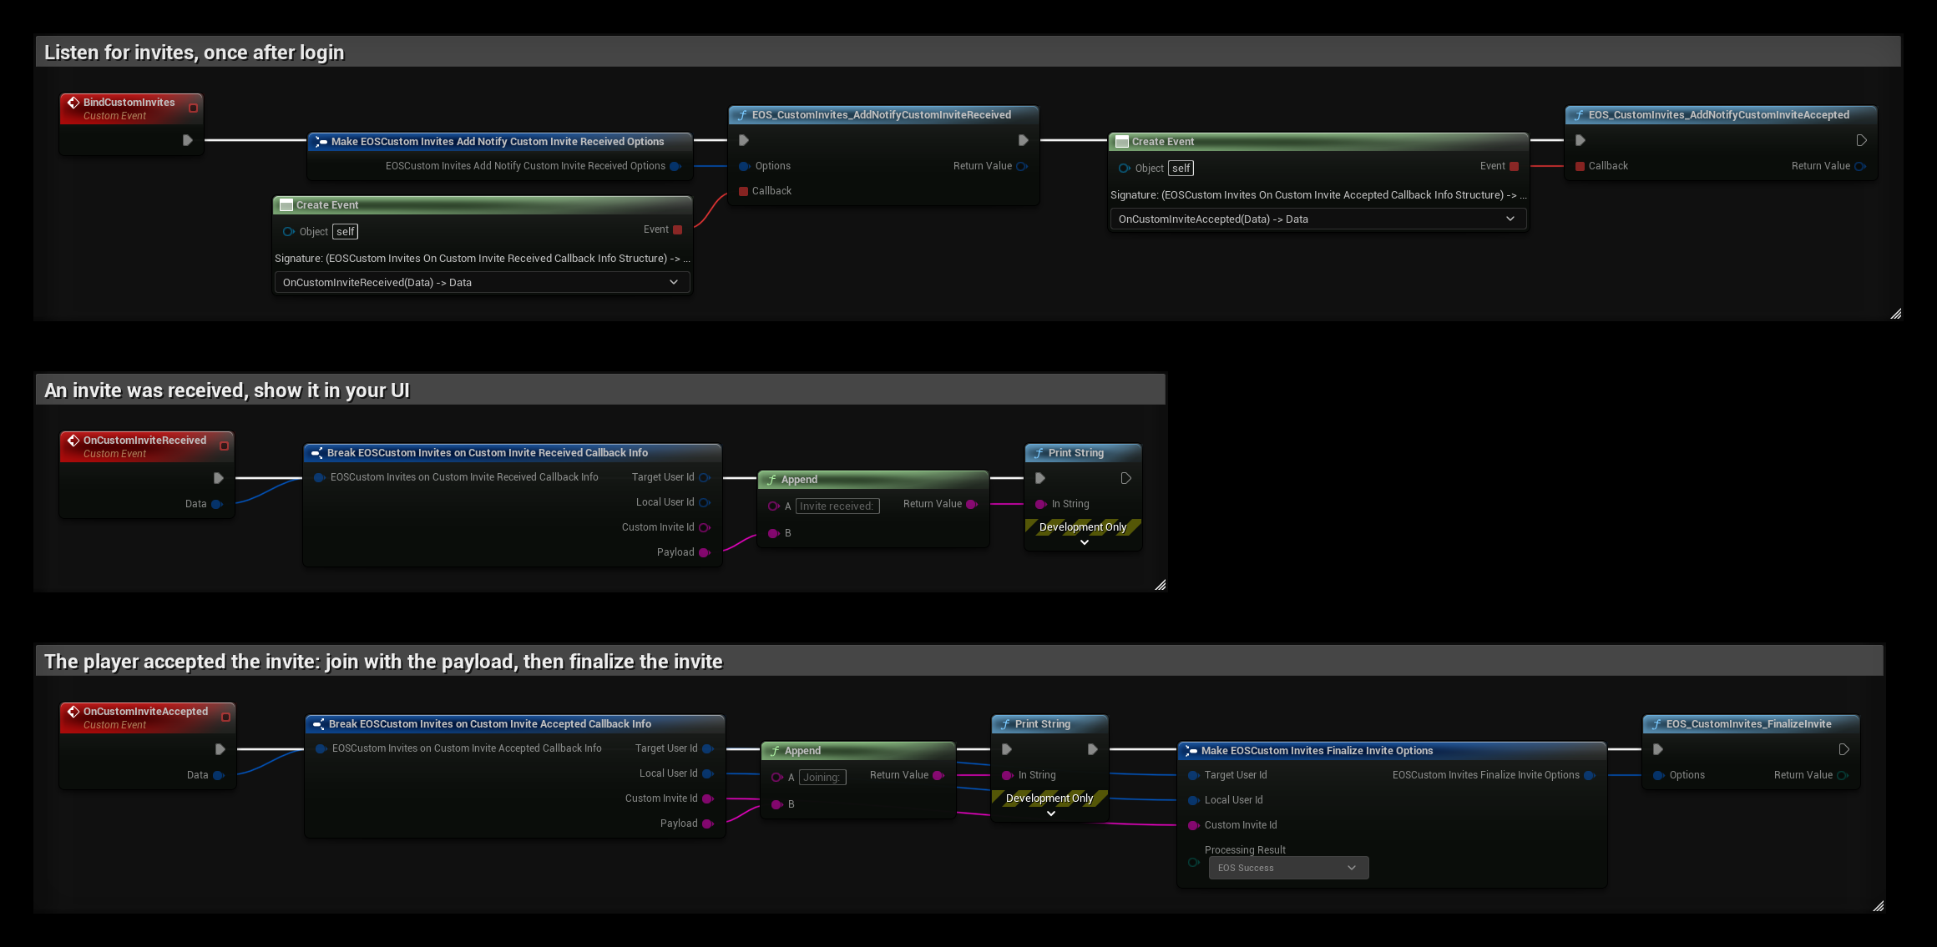Click Custom Invite Id pin of Accepted Callback Info
The width and height of the screenshot is (1937, 947).
pos(708,798)
